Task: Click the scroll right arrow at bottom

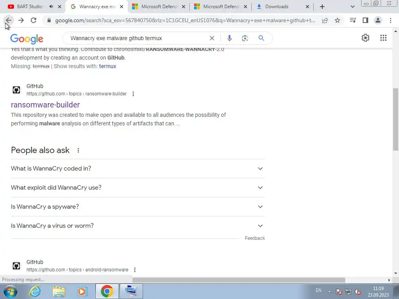Action: coord(389,280)
